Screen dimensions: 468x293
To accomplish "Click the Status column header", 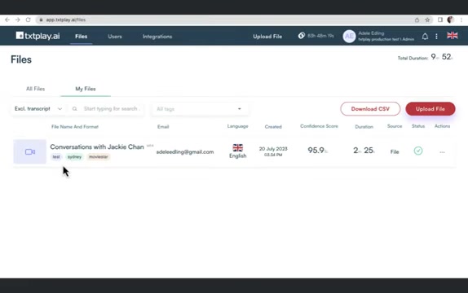I will tap(418, 126).
